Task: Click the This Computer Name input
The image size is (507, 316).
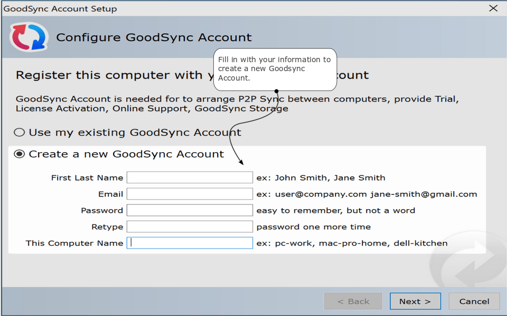Action: pyautogui.click(x=190, y=243)
